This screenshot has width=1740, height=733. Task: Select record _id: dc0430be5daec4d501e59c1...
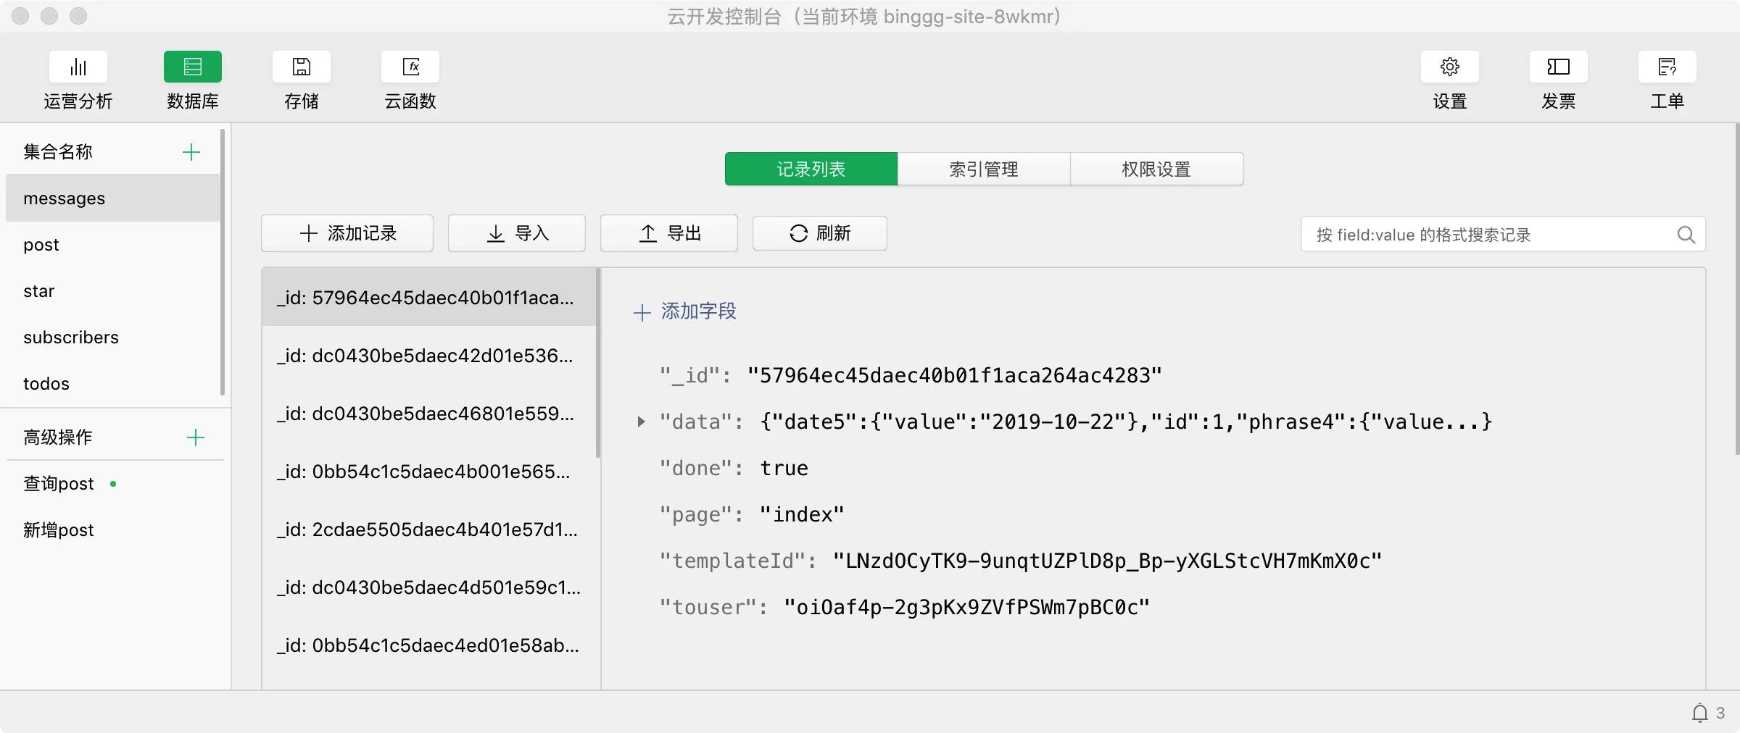[428, 587]
